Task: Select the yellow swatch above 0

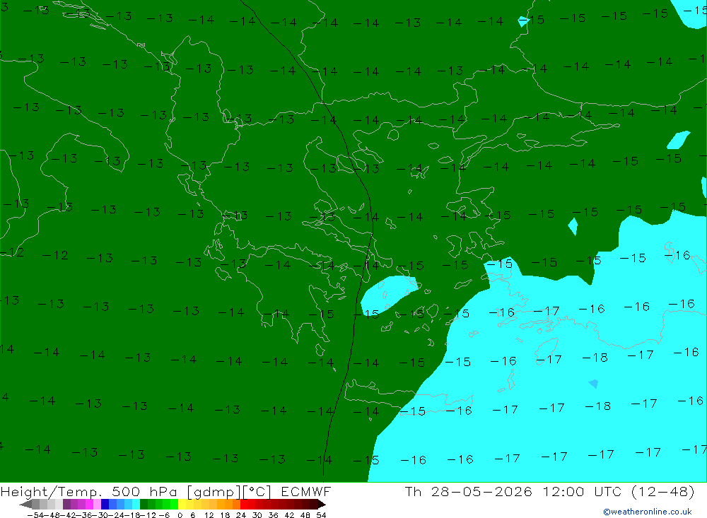Action: pos(182,504)
